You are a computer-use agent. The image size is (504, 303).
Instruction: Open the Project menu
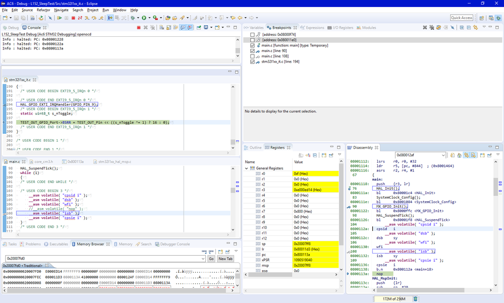tap(92, 10)
